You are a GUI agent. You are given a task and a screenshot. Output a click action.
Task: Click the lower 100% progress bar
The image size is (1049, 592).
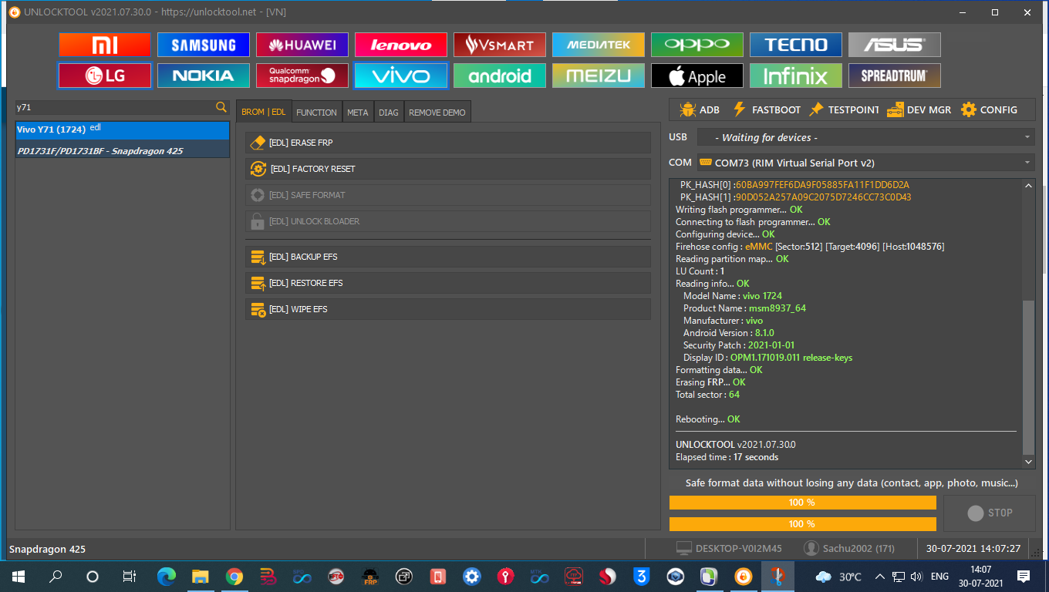pyautogui.click(x=802, y=524)
